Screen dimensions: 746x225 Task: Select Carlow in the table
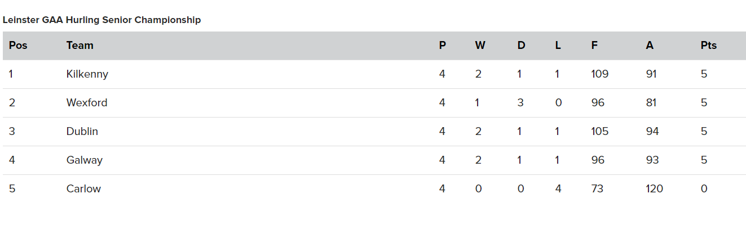point(83,188)
